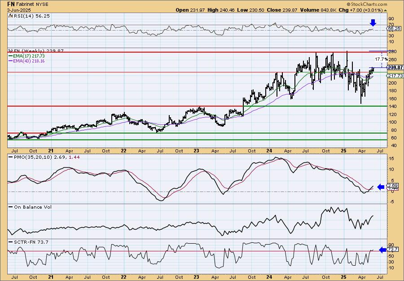The image size is (404, 281).
Task: Click the 15 level label on the PMO axis
Action: tap(391, 158)
